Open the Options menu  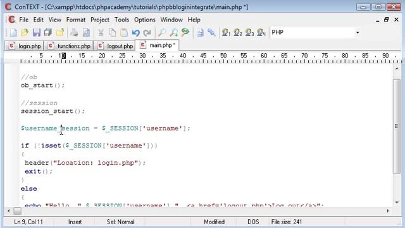tap(145, 20)
